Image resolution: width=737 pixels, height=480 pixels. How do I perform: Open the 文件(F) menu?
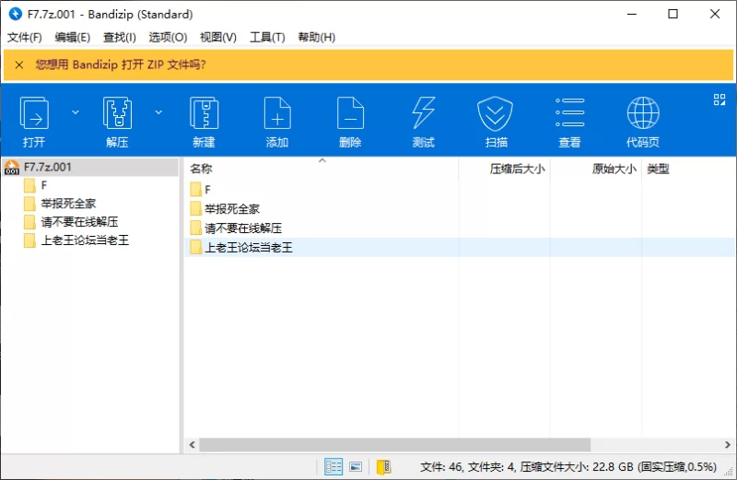pyautogui.click(x=25, y=37)
